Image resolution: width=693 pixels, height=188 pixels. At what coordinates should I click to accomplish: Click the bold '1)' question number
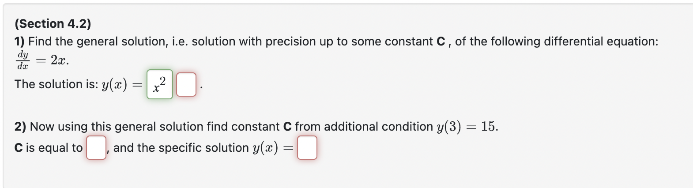tap(19, 41)
